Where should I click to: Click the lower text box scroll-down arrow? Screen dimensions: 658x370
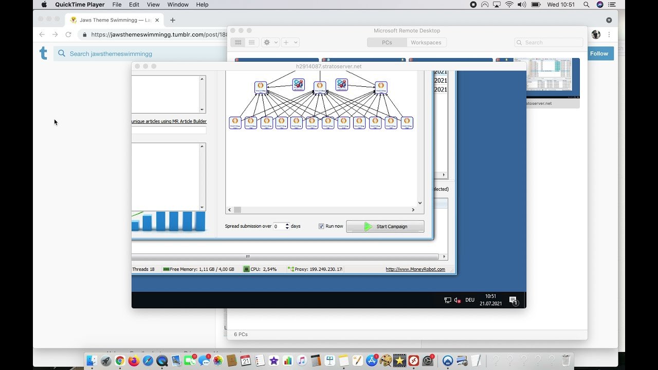click(202, 208)
